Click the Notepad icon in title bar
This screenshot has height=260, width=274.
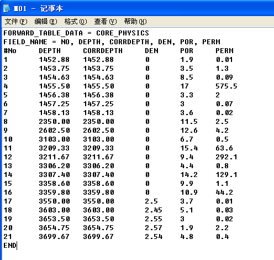click(x=7, y=8)
